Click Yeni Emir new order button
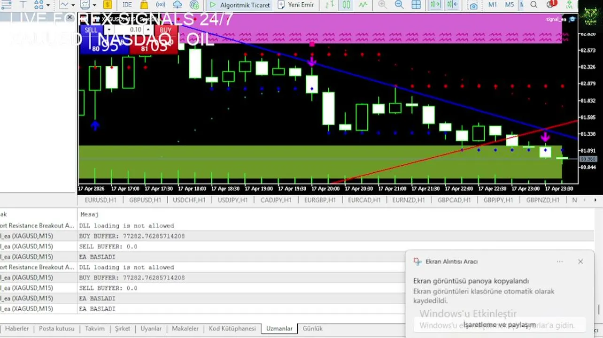Image resolution: width=603 pixels, height=338 pixels. (296, 5)
